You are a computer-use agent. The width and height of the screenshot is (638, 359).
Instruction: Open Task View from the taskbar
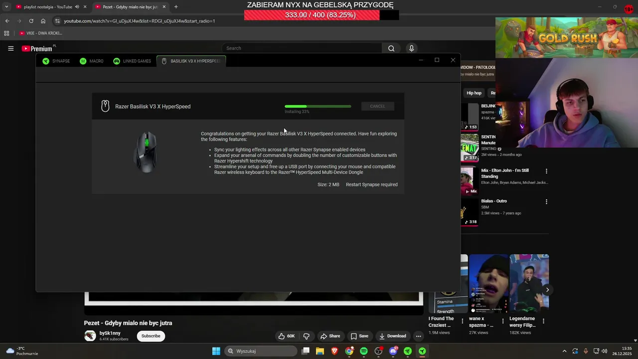(x=306, y=351)
